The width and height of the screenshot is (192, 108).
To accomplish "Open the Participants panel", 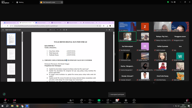I will (x=71, y=101).
